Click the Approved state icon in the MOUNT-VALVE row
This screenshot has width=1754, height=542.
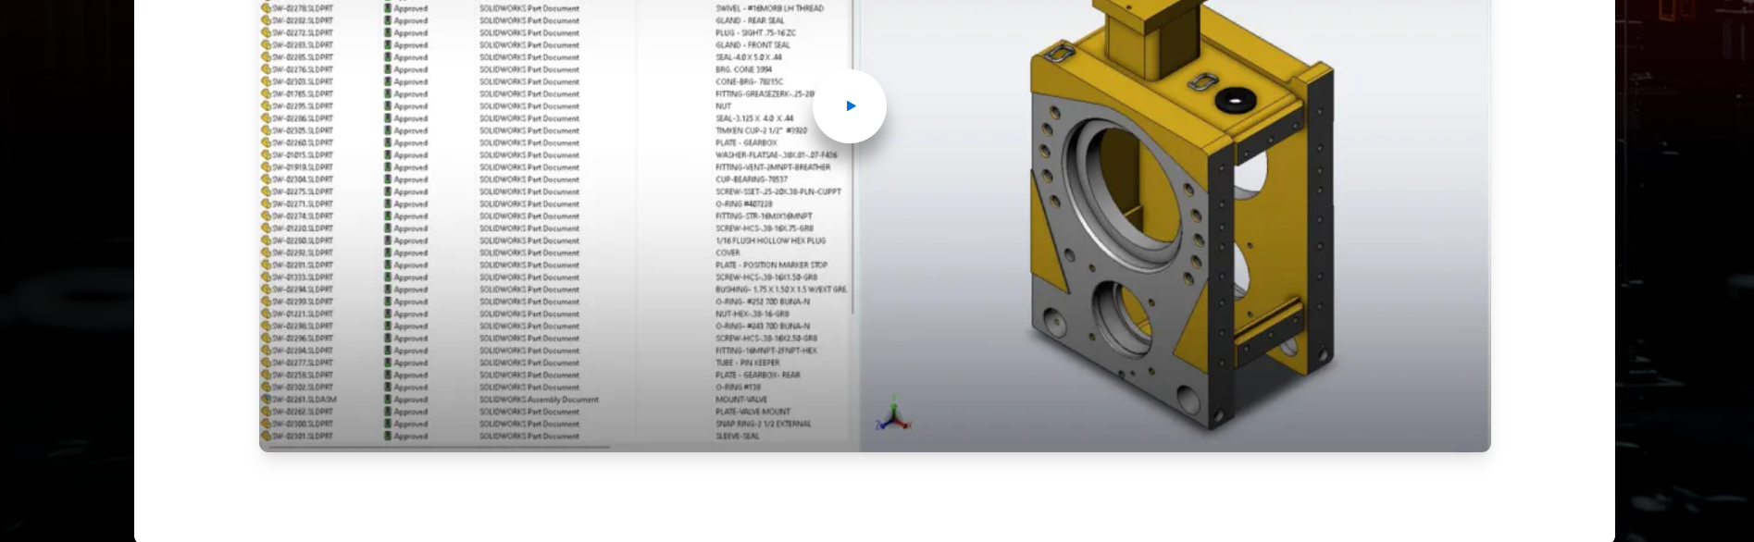(388, 400)
